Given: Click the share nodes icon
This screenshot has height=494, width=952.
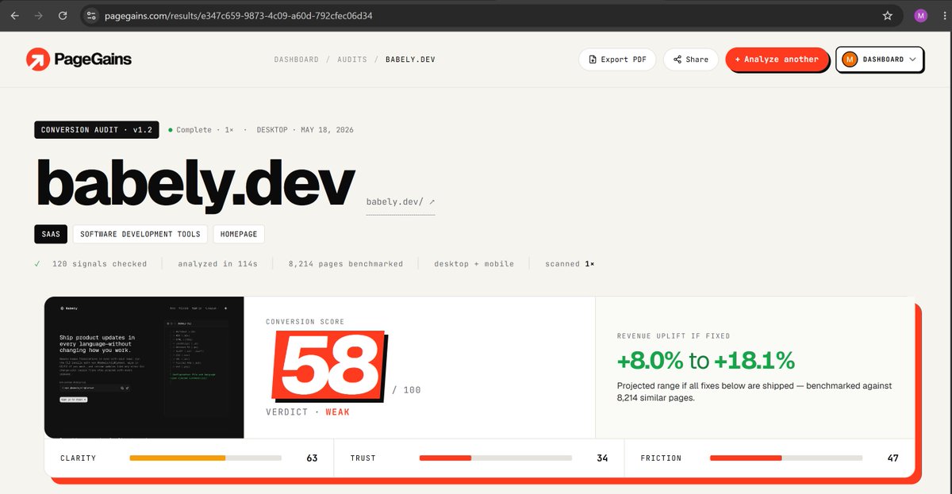Looking at the screenshot, I should 678,59.
